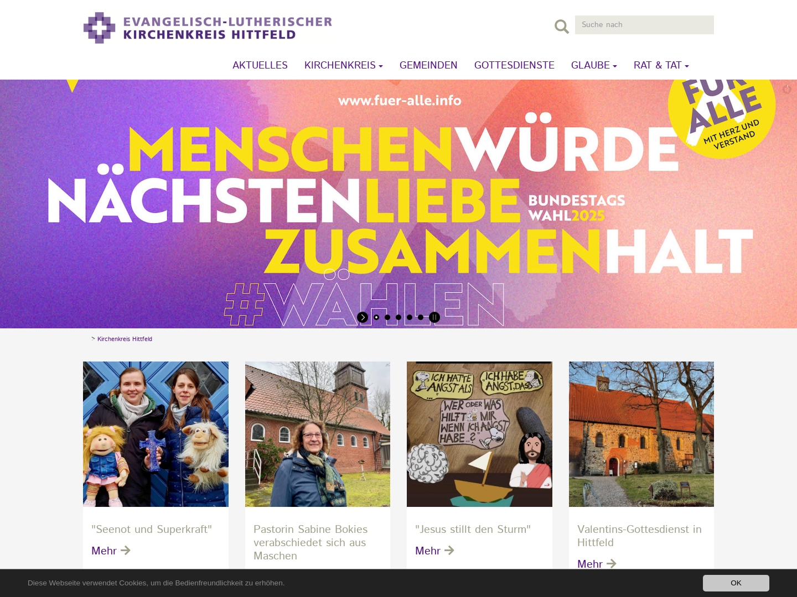Advance the banner slider with the arrow icon
The height and width of the screenshot is (597, 797).
pyautogui.click(x=363, y=317)
